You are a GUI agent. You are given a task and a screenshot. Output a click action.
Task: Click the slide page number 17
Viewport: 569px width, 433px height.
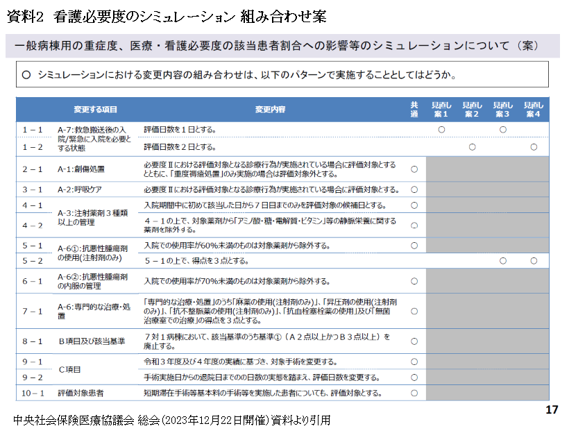point(552,409)
